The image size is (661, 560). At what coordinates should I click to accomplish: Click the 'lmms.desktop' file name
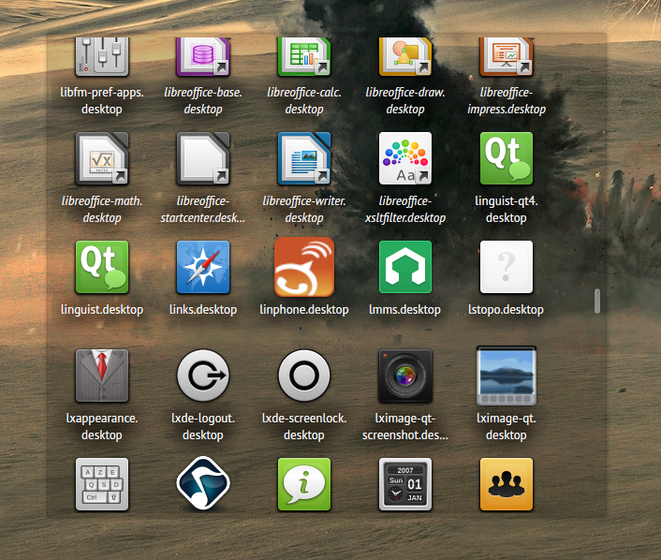pos(405,310)
